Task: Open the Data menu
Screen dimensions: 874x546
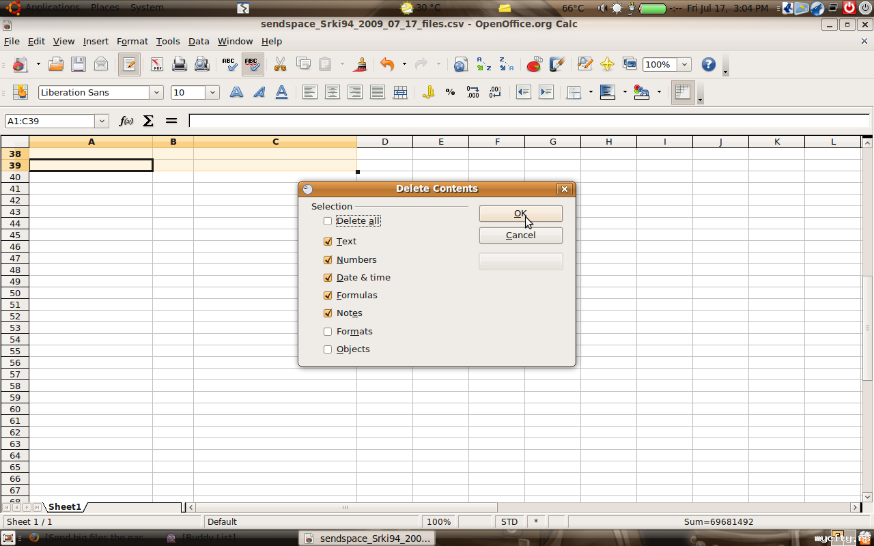Action: tap(199, 42)
